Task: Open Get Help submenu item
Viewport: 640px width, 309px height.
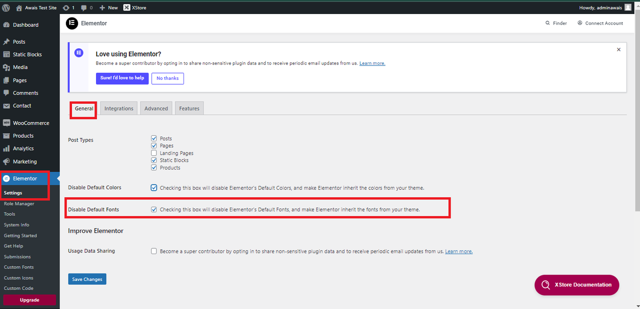Action: 13,246
